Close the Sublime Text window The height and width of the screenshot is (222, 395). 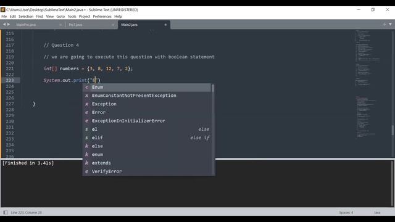click(x=388, y=10)
